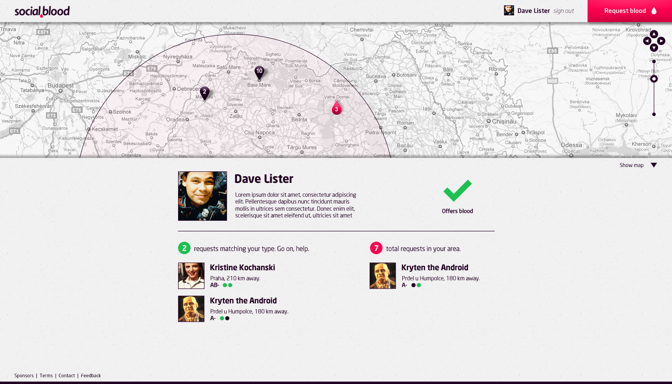Open Kristine Kochanski's photo thumbnail

(x=191, y=276)
